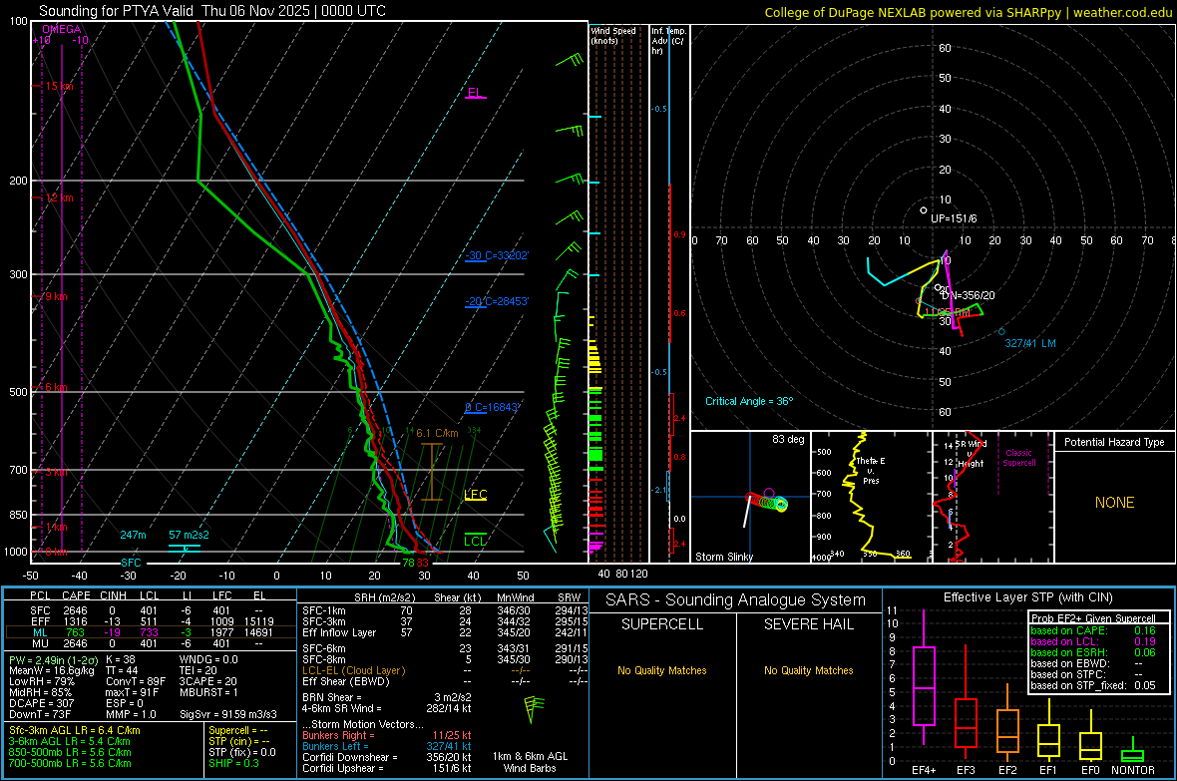Click the Corfidi Upshear = 151/6 kt line

pos(387,768)
